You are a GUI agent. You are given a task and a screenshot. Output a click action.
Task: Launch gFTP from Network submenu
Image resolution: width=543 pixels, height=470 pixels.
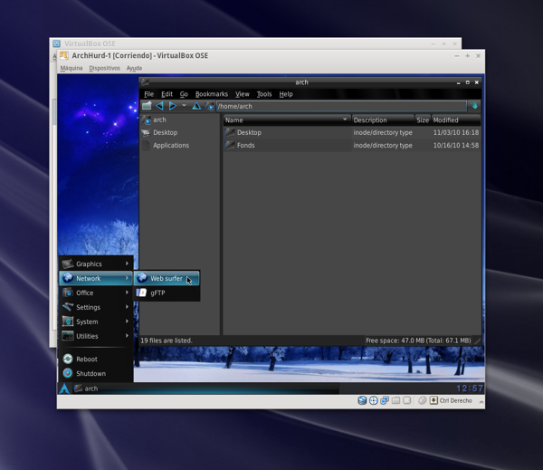click(x=167, y=293)
